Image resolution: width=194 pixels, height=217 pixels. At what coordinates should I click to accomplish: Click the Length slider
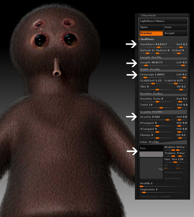click(x=157, y=64)
